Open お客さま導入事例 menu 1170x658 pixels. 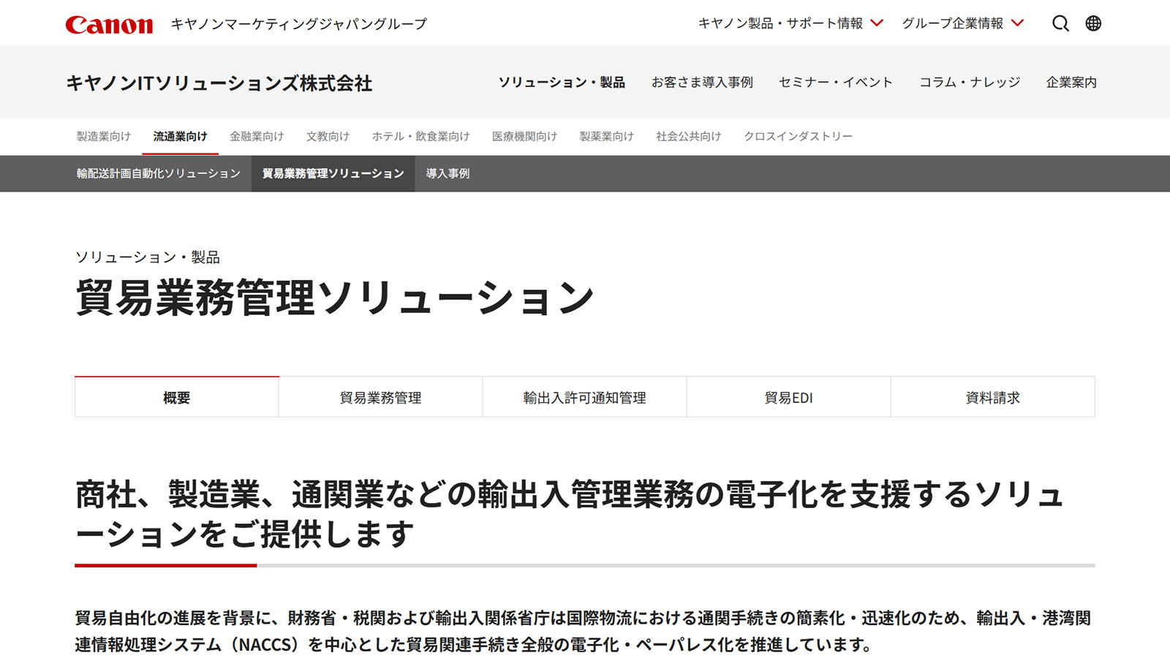702,83
